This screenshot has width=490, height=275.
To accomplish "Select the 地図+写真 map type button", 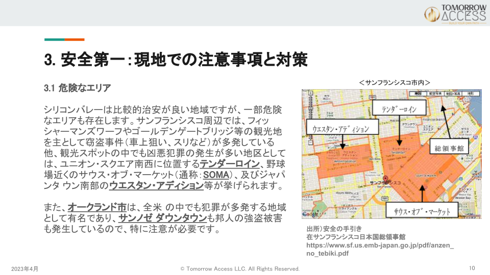I will (453, 94).
